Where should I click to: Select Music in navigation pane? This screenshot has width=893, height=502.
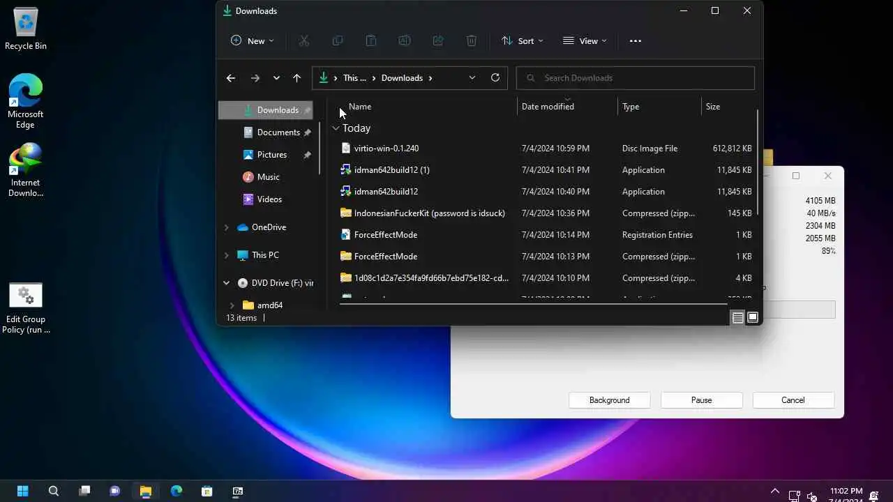pos(269,177)
